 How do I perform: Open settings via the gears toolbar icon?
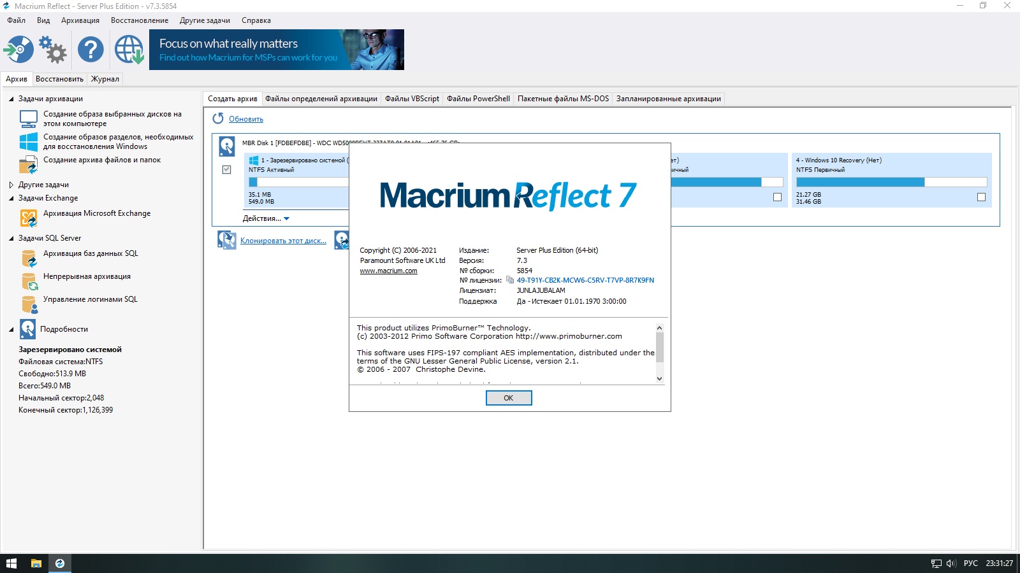[53, 50]
